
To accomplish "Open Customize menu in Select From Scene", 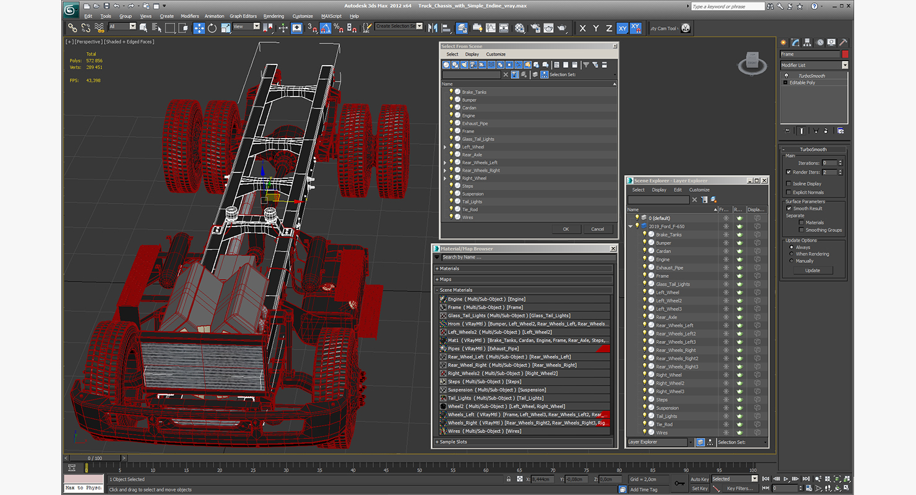I will point(496,54).
